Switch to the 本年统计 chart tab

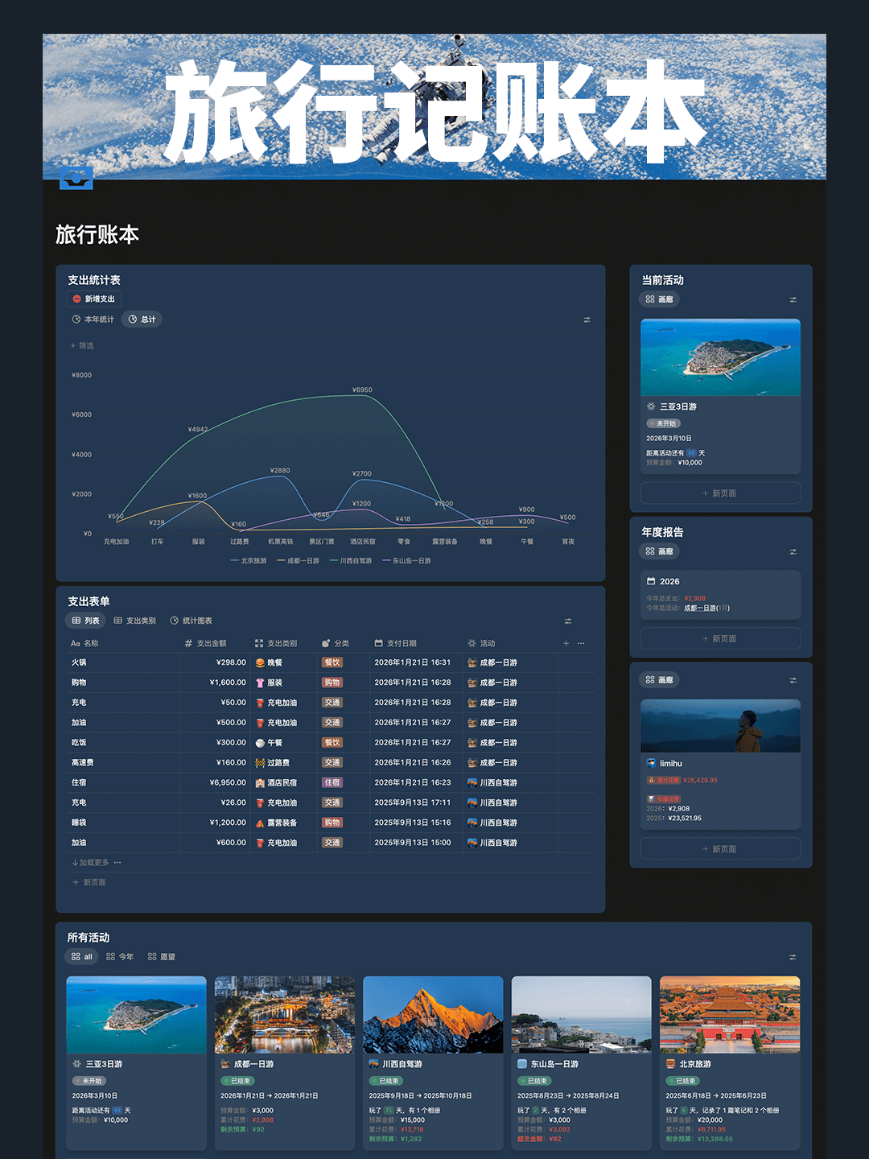coord(93,320)
